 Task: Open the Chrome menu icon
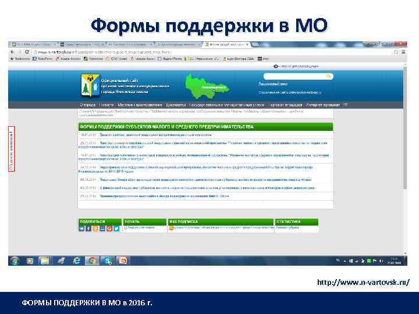point(403,52)
